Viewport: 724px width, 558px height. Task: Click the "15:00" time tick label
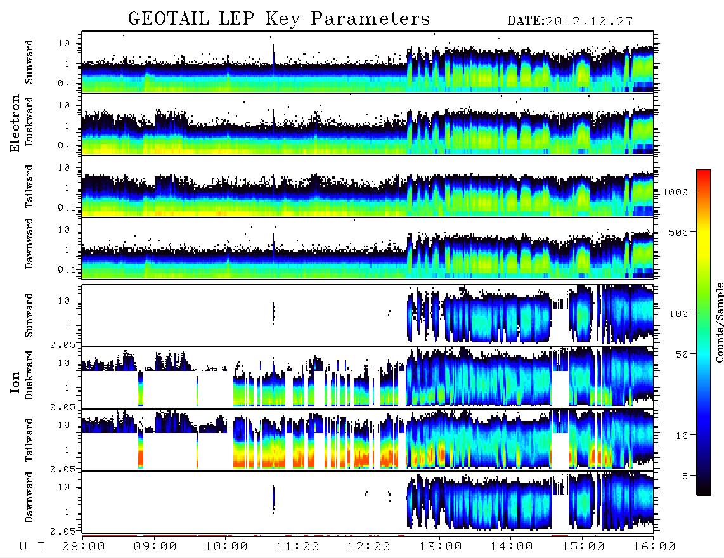tap(583, 547)
